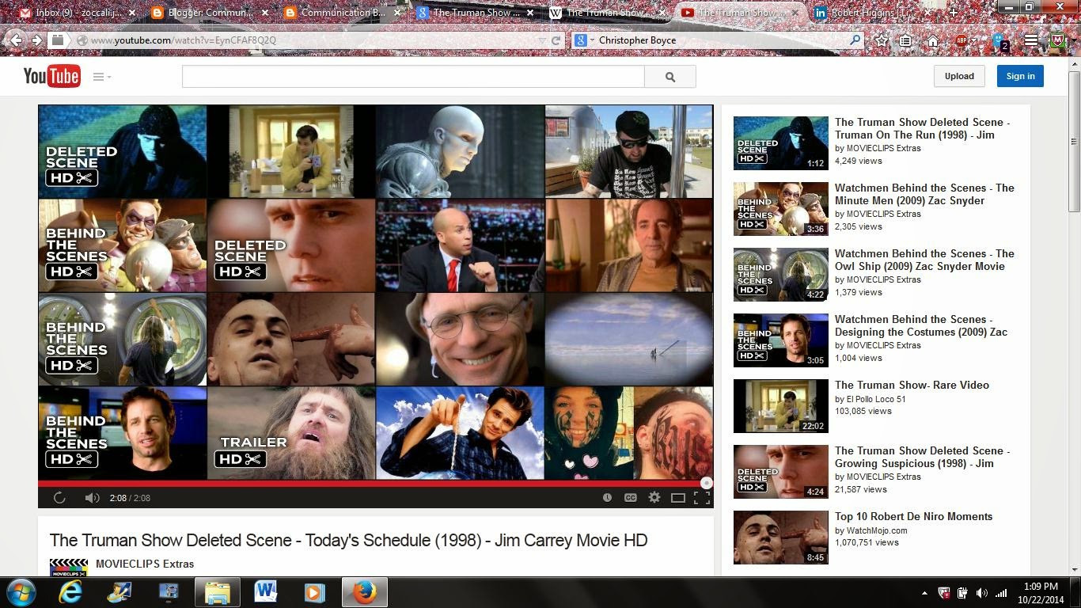Go to the Firefox home page
This screenshot has height=608, width=1081.
(x=933, y=40)
